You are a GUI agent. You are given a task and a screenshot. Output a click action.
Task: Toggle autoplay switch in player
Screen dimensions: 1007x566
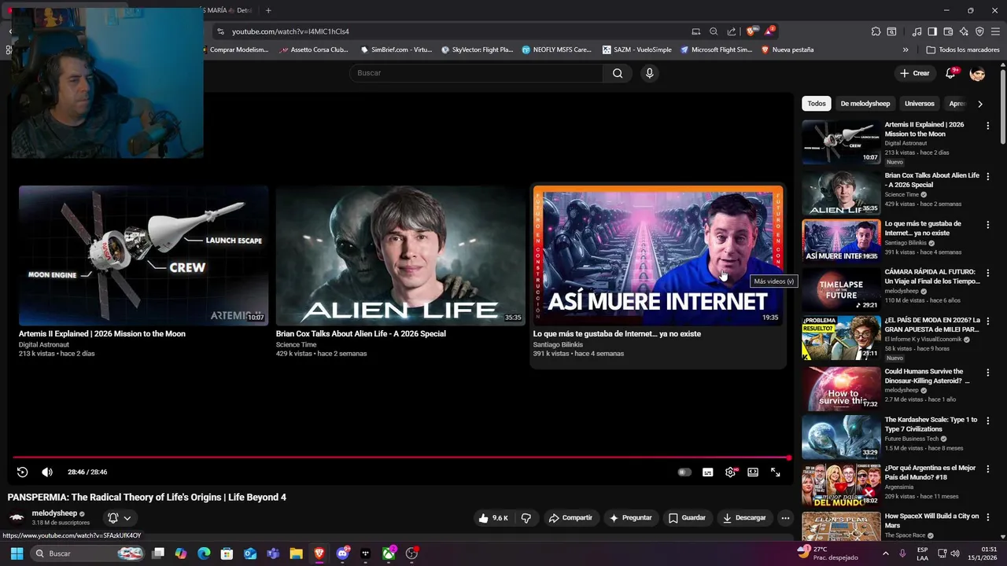pos(684,472)
